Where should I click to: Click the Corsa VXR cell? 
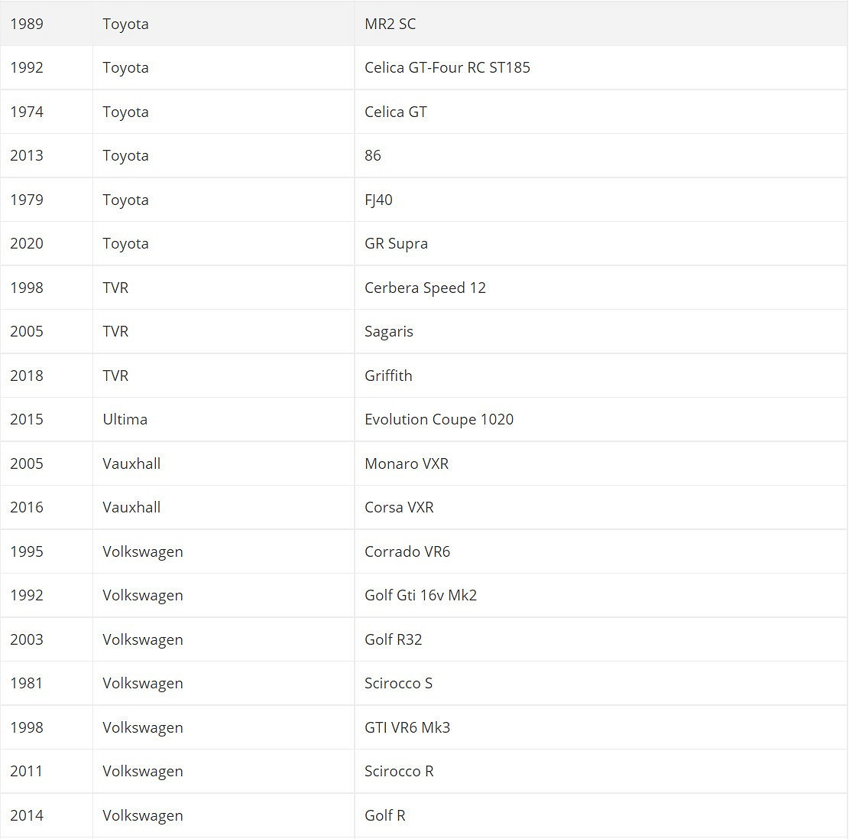399,507
